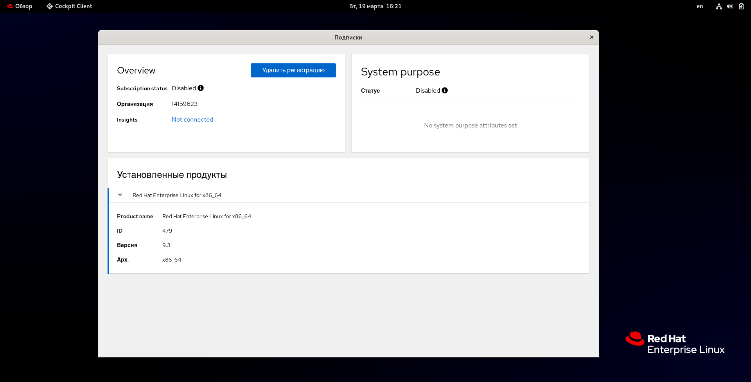Viewport: 751px width, 382px height.
Task: Click the network status icon
Action: click(x=719, y=6)
